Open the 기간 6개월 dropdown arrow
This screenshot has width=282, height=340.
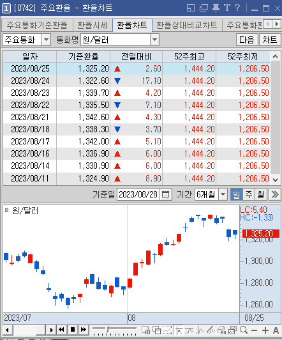click(223, 194)
